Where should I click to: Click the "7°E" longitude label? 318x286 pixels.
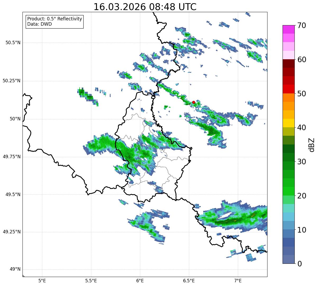click(238, 280)
